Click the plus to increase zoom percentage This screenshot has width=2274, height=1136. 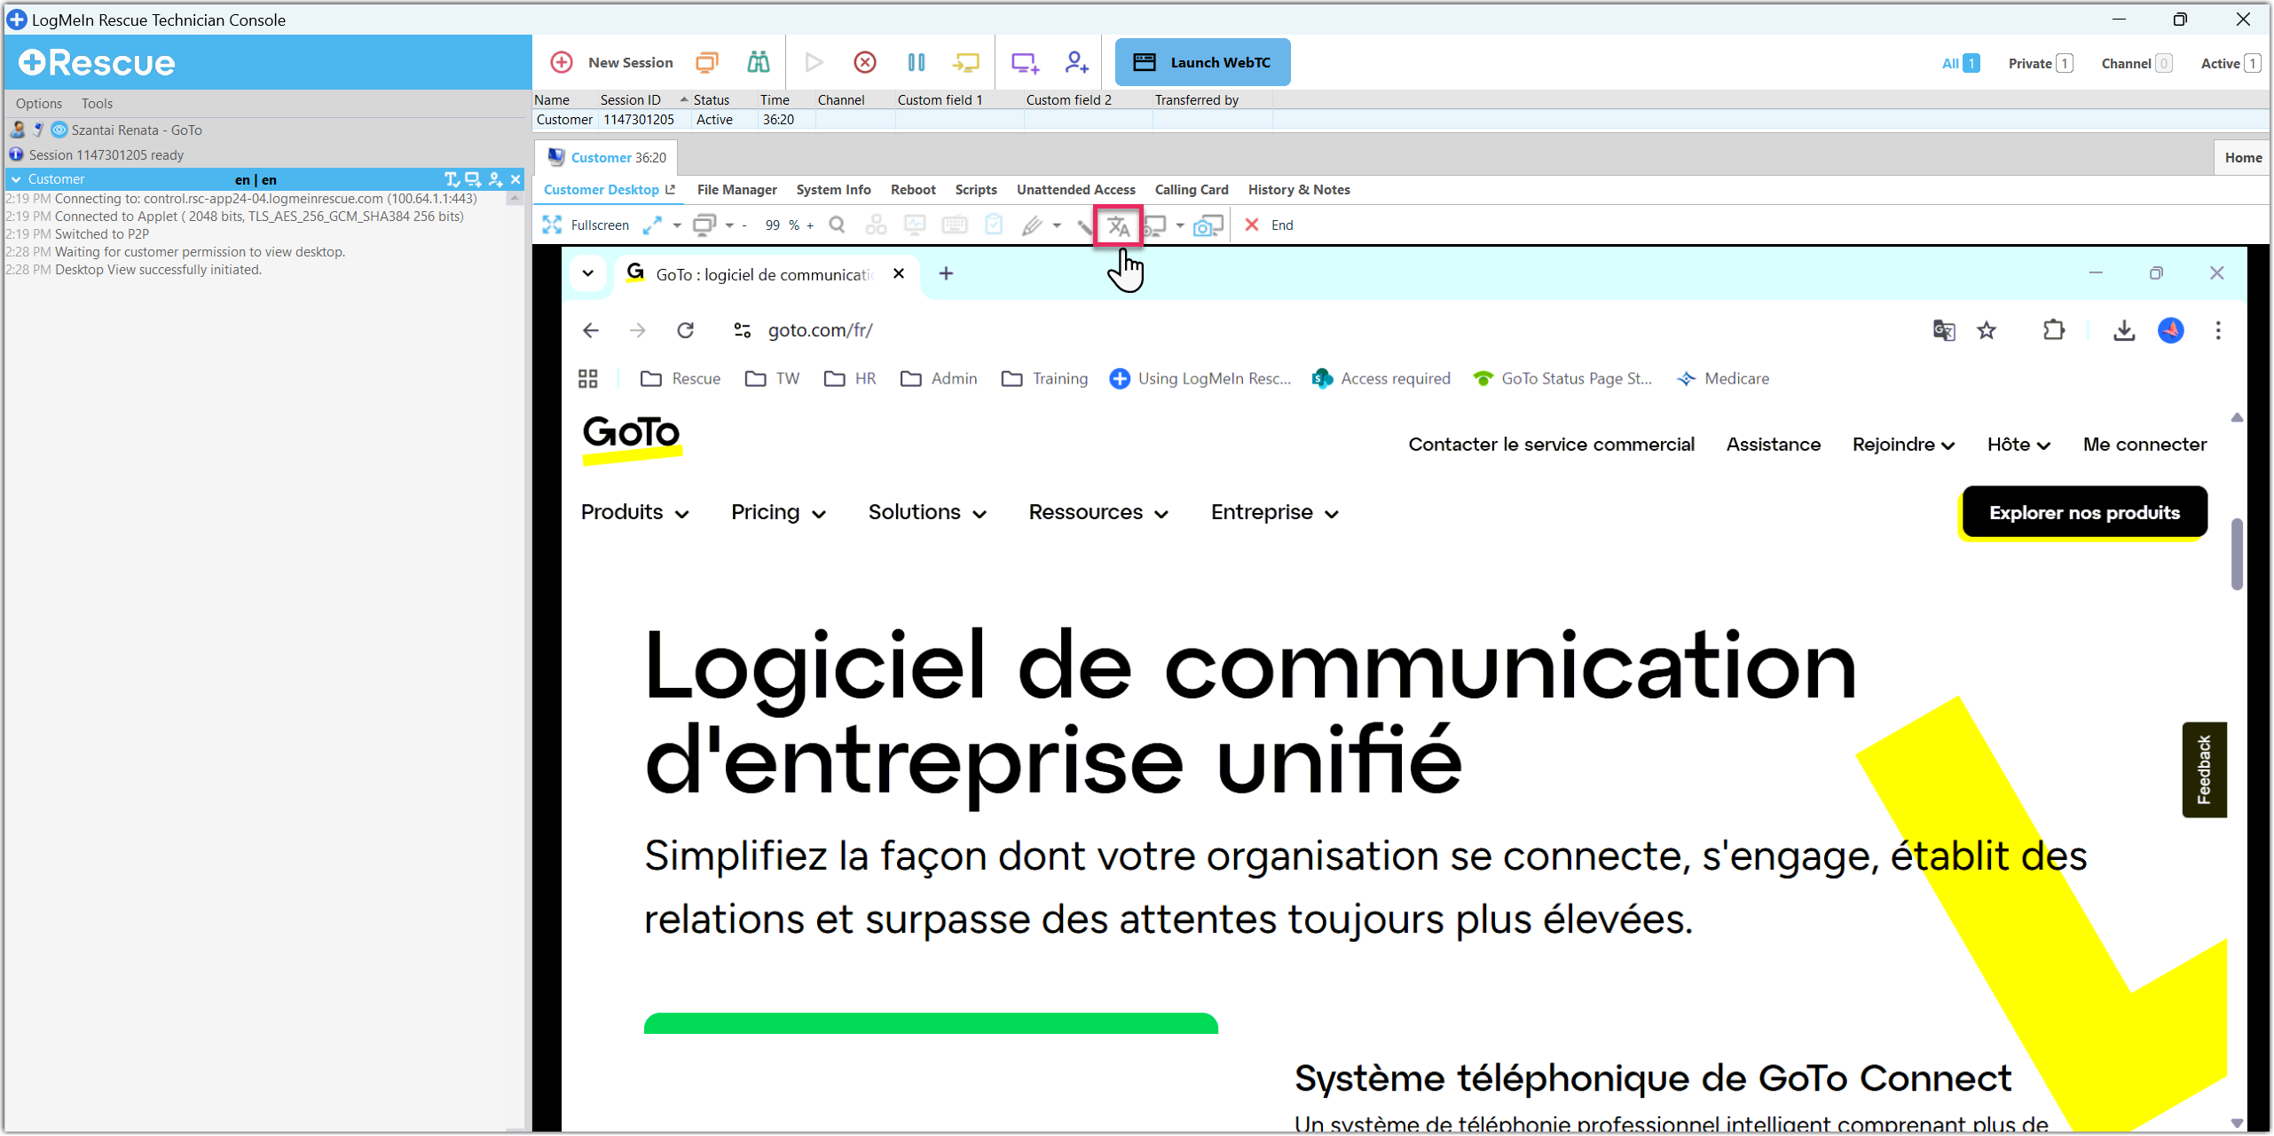pos(810,226)
